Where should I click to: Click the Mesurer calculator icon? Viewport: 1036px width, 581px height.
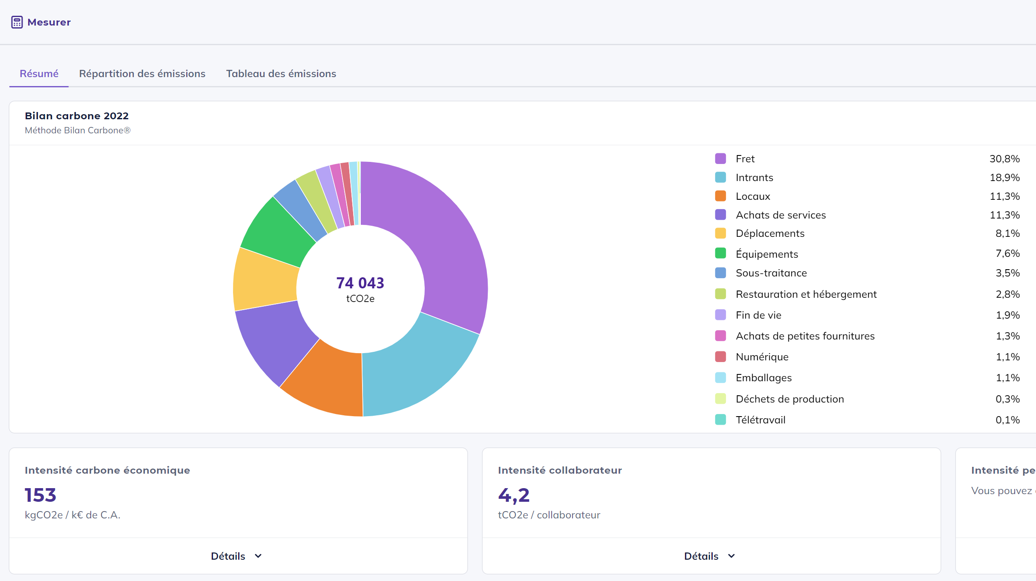coord(17,22)
